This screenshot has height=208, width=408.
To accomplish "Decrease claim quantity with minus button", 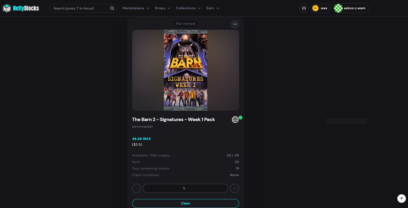I will click(136, 188).
